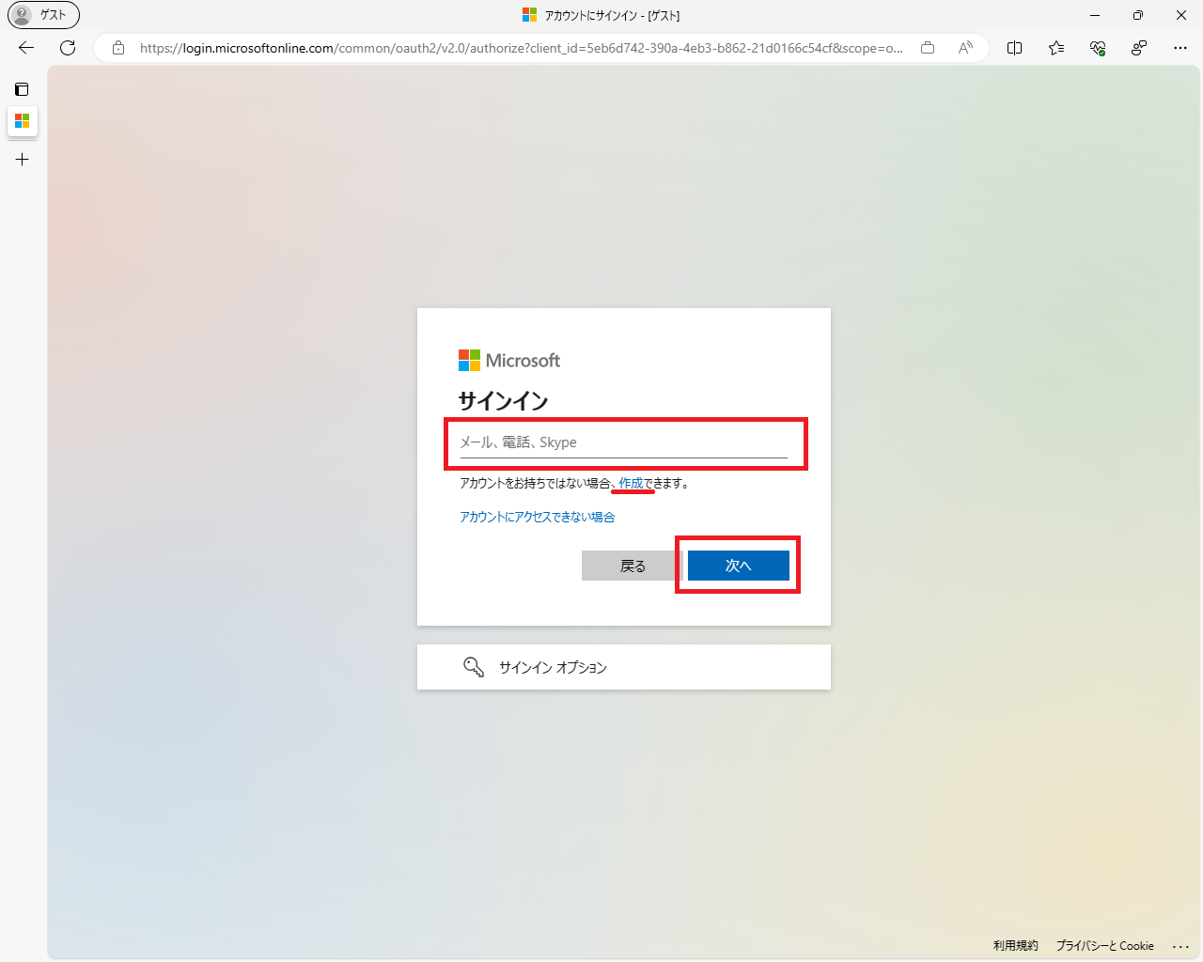Click the 戻る back button
1203x962 pixels.
pyautogui.click(x=633, y=566)
